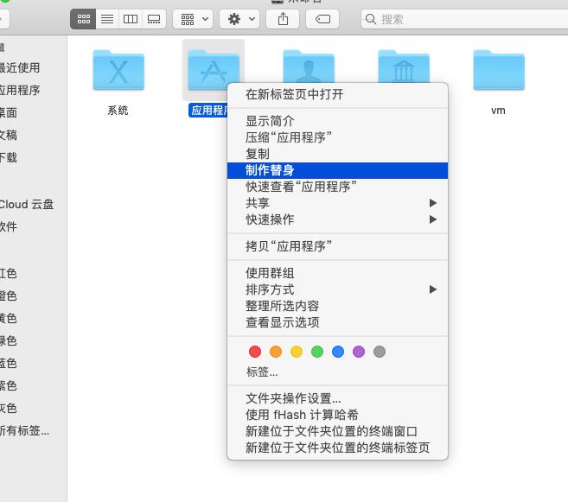The width and height of the screenshot is (568, 502).
Task: Choose 快速查看“应用程序” in context menu
Action: click(x=338, y=187)
